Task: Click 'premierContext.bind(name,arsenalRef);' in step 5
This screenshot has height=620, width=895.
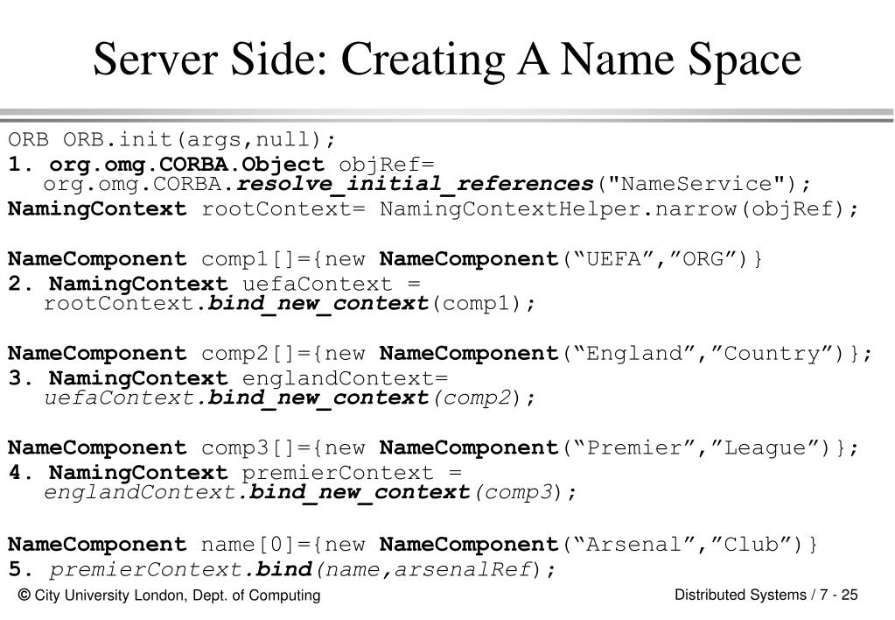Action: (303, 570)
